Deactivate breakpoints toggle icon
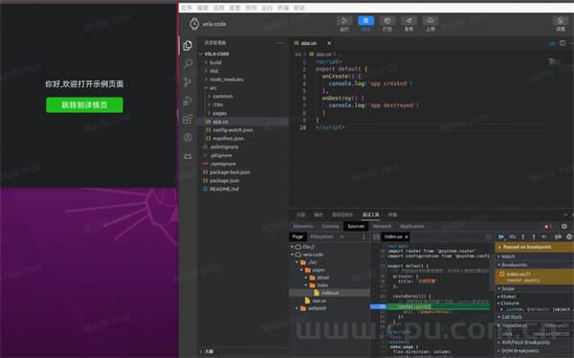 (x=558, y=237)
